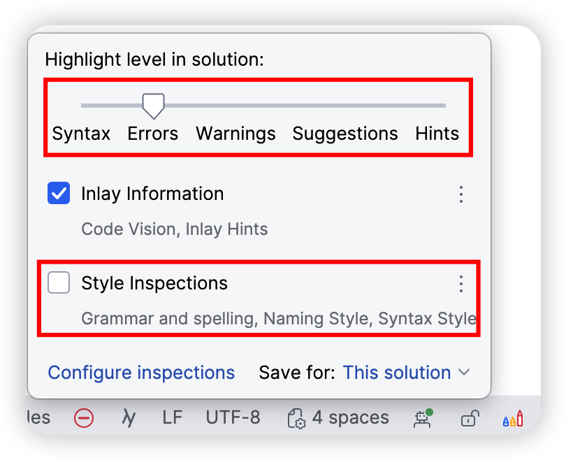Uncheck the Inlay Information checkbox

click(x=59, y=193)
